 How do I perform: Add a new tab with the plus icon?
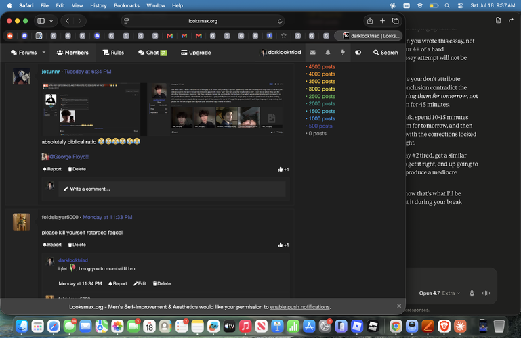coord(382,21)
